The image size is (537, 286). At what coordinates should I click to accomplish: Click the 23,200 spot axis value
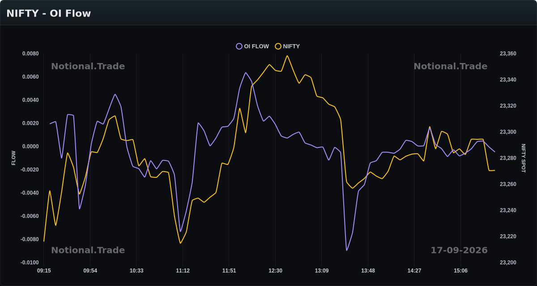coord(508,263)
